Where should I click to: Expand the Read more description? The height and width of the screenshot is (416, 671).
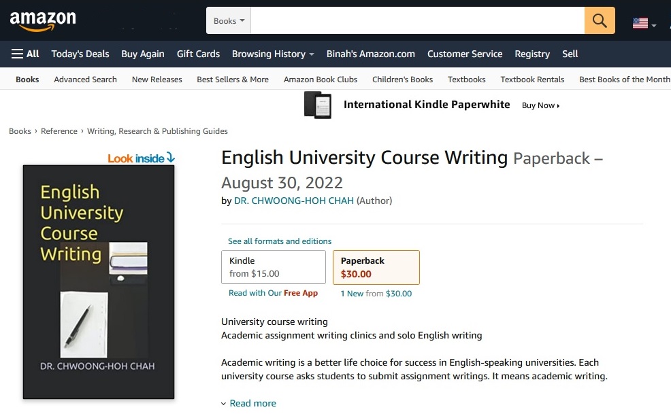tap(248, 403)
